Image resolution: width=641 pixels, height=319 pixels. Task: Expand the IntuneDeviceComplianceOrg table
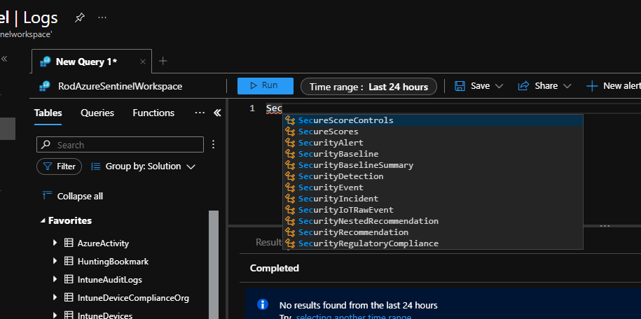coord(55,298)
